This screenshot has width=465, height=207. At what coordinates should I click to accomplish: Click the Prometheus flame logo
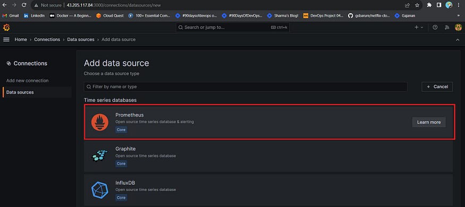100,122
